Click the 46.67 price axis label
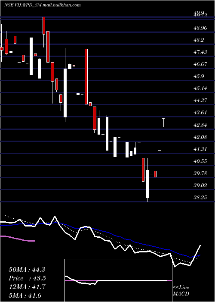This screenshot has width=215, height=302. (200, 64)
